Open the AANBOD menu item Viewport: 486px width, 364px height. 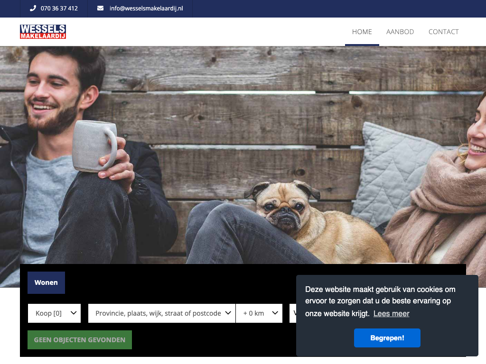[400, 32]
